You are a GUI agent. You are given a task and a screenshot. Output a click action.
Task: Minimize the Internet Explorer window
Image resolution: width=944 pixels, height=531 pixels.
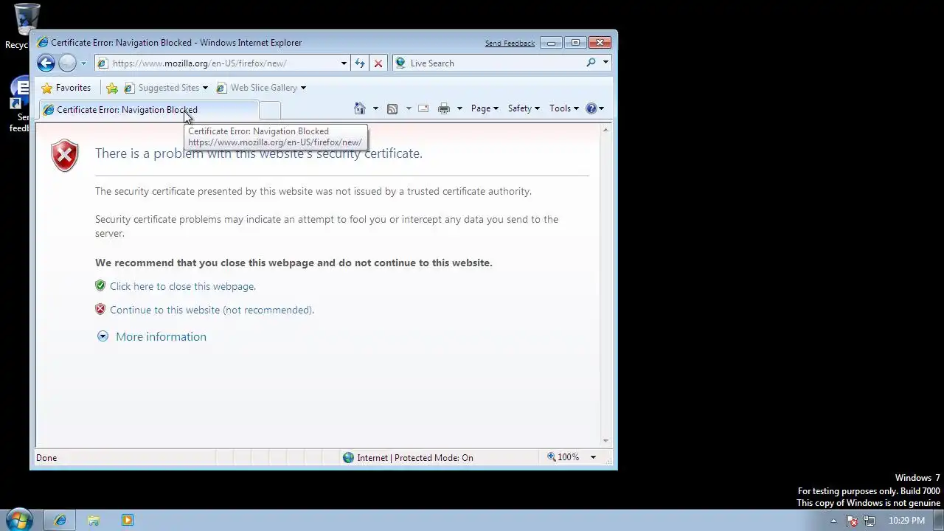551,43
